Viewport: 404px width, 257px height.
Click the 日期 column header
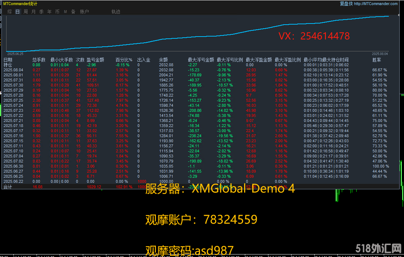(8, 60)
